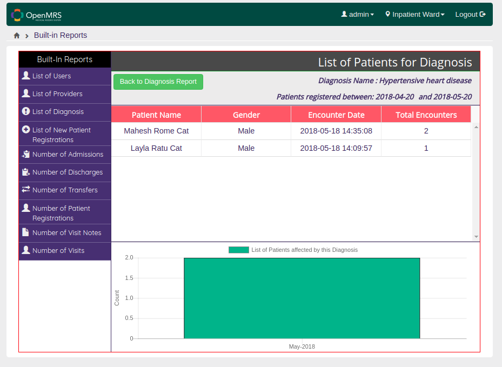Click the chart legend label text
502x367 pixels.
click(x=304, y=250)
